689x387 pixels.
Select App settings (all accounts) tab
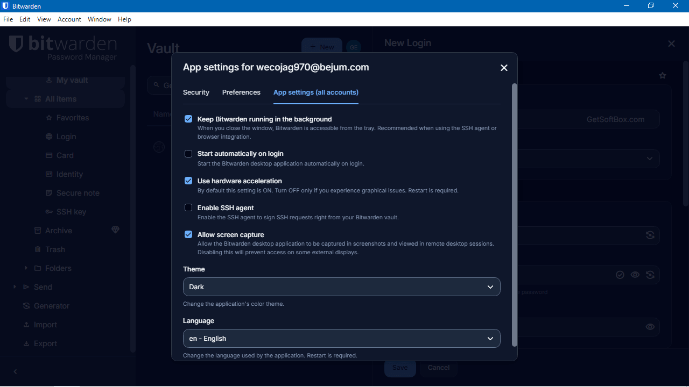click(316, 92)
